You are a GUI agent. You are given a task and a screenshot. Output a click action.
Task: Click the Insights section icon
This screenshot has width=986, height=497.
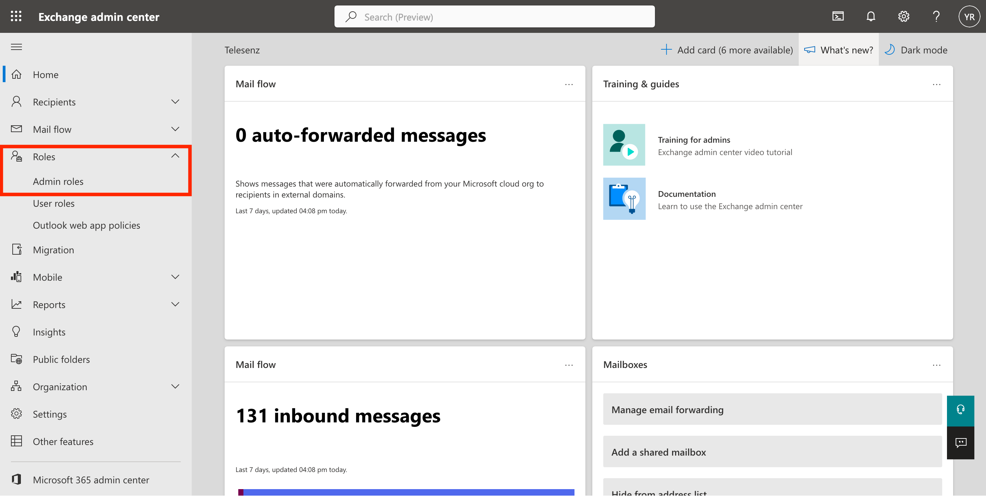[17, 332]
